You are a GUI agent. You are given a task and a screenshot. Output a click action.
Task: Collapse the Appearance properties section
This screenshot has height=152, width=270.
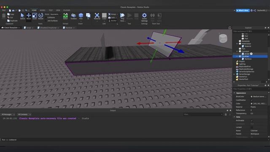(235, 93)
